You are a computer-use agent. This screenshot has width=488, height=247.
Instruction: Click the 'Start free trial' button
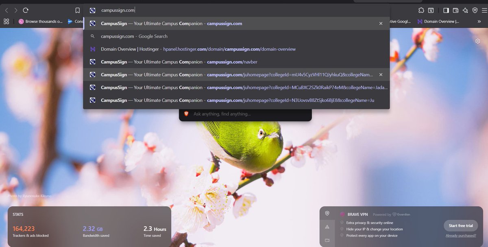coord(460,225)
